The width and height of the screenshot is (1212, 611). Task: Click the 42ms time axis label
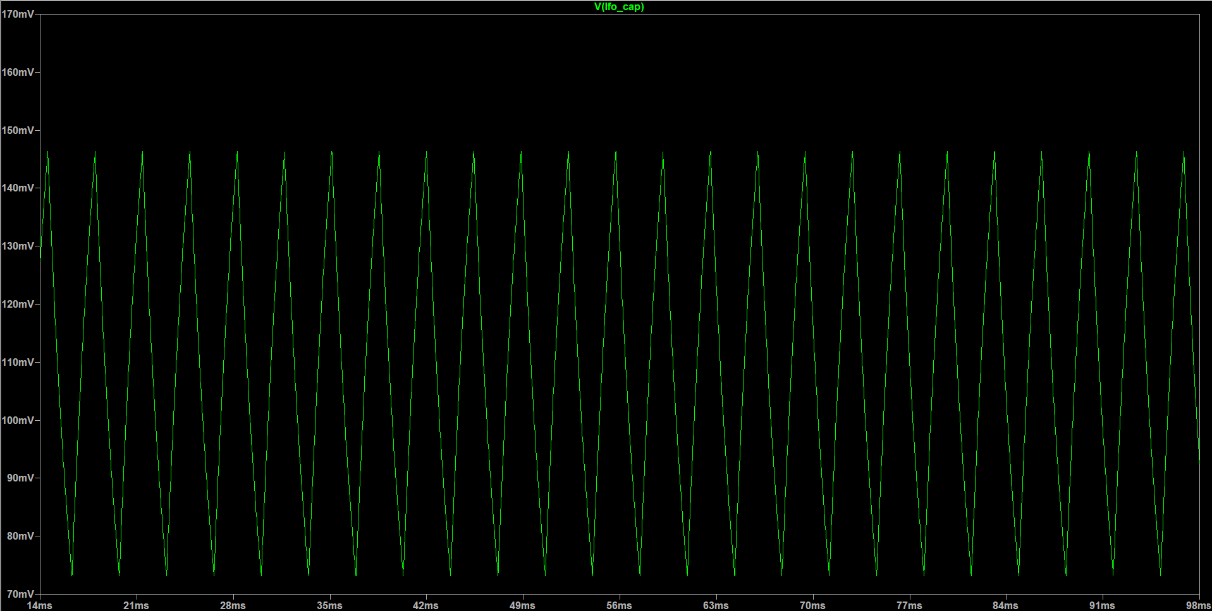pos(426,605)
